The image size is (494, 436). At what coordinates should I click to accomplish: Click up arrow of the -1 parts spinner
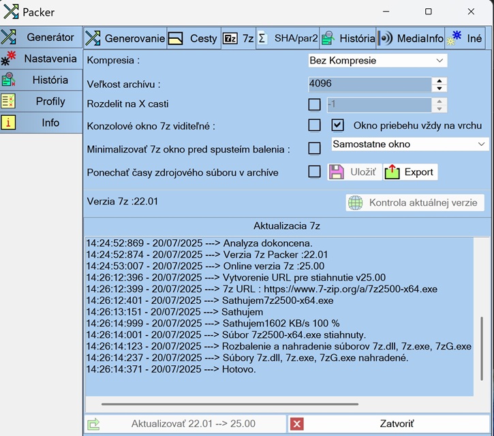[439, 101]
